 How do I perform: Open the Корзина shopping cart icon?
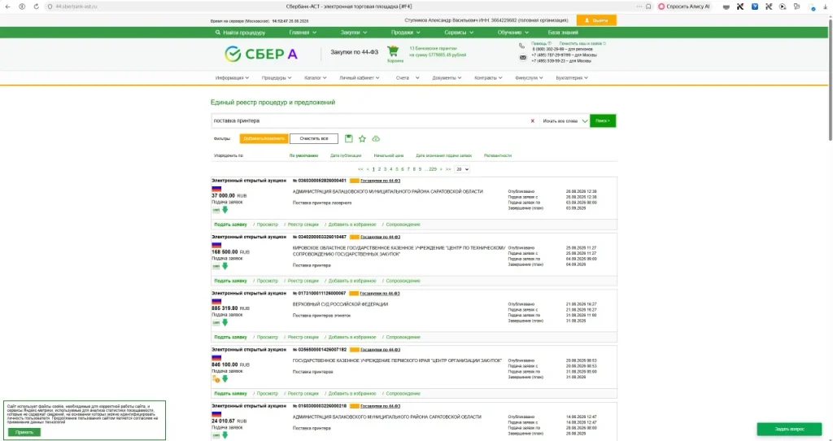pyautogui.click(x=393, y=51)
